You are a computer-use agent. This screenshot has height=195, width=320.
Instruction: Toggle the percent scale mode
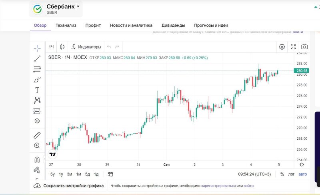click(x=282, y=174)
